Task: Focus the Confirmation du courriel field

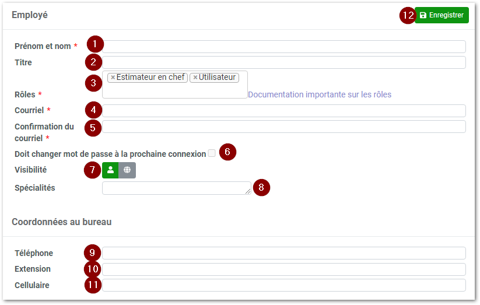Action: pyautogui.click(x=283, y=127)
